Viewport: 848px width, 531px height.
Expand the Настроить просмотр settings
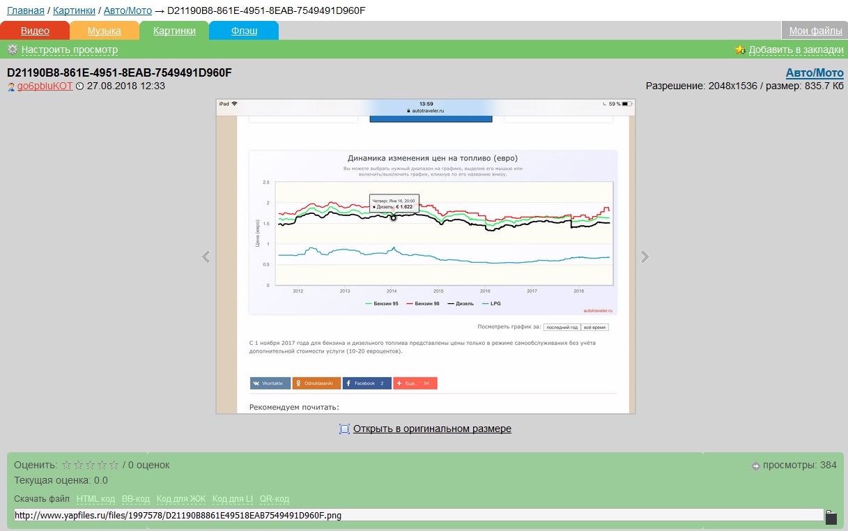click(x=70, y=49)
